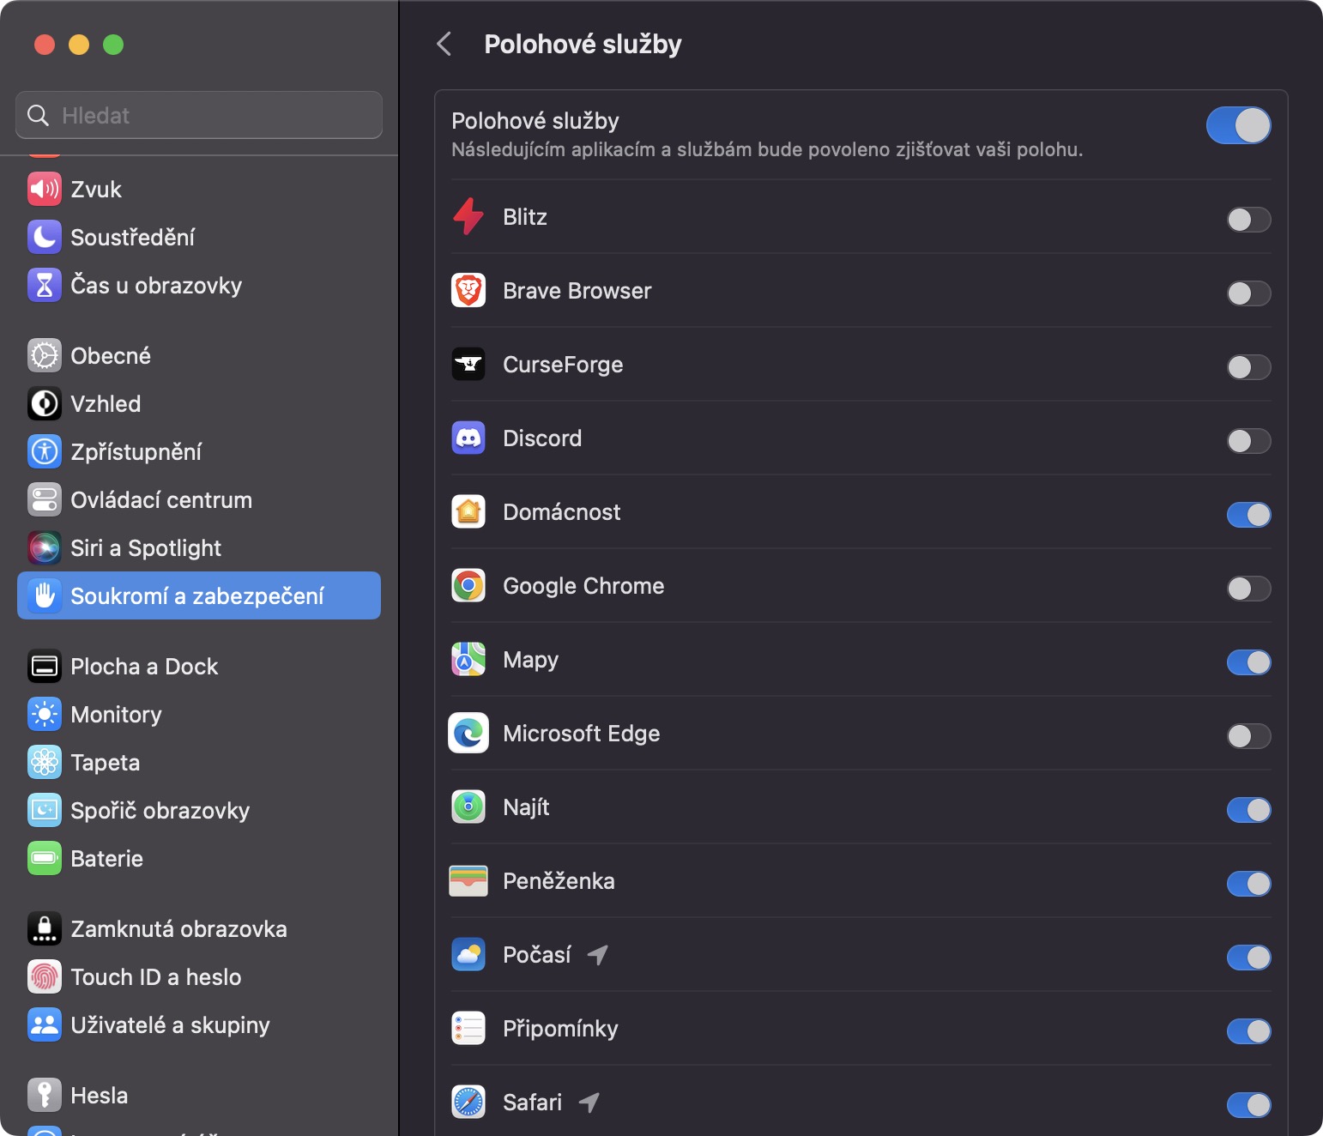Click the Touch ID fingerprint icon
This screenshot has width=1323, height=1136.
(45, 977)
